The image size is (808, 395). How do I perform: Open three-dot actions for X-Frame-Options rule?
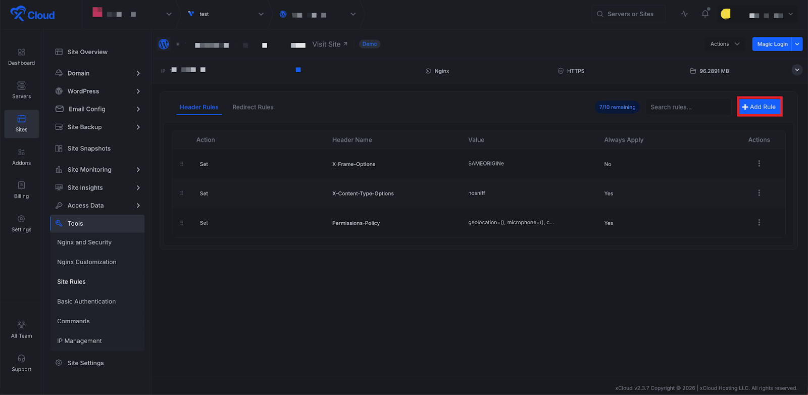click(x=759, y=164)
